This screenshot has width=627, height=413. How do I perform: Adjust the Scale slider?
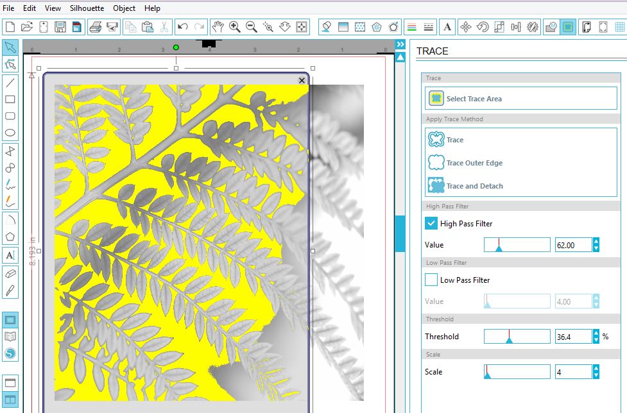[517, 372]
